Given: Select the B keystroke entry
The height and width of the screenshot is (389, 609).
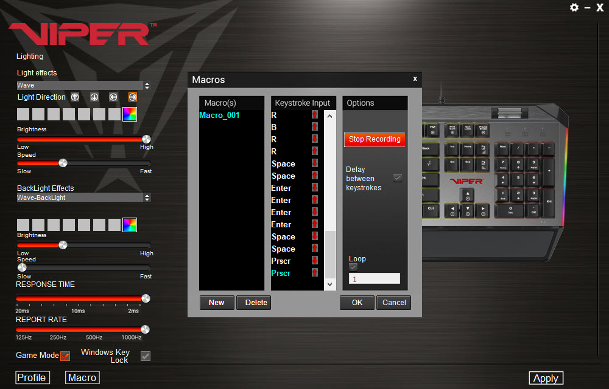Looking at the screenshot, I should pyautogui.click(x=274, y=127).
